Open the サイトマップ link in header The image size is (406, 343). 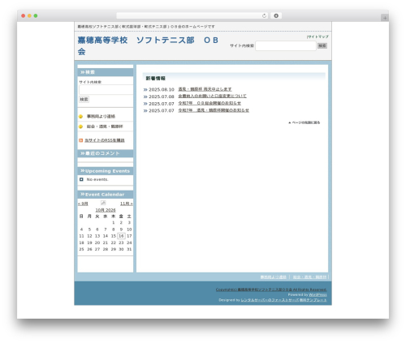click(x=318, y=36)
